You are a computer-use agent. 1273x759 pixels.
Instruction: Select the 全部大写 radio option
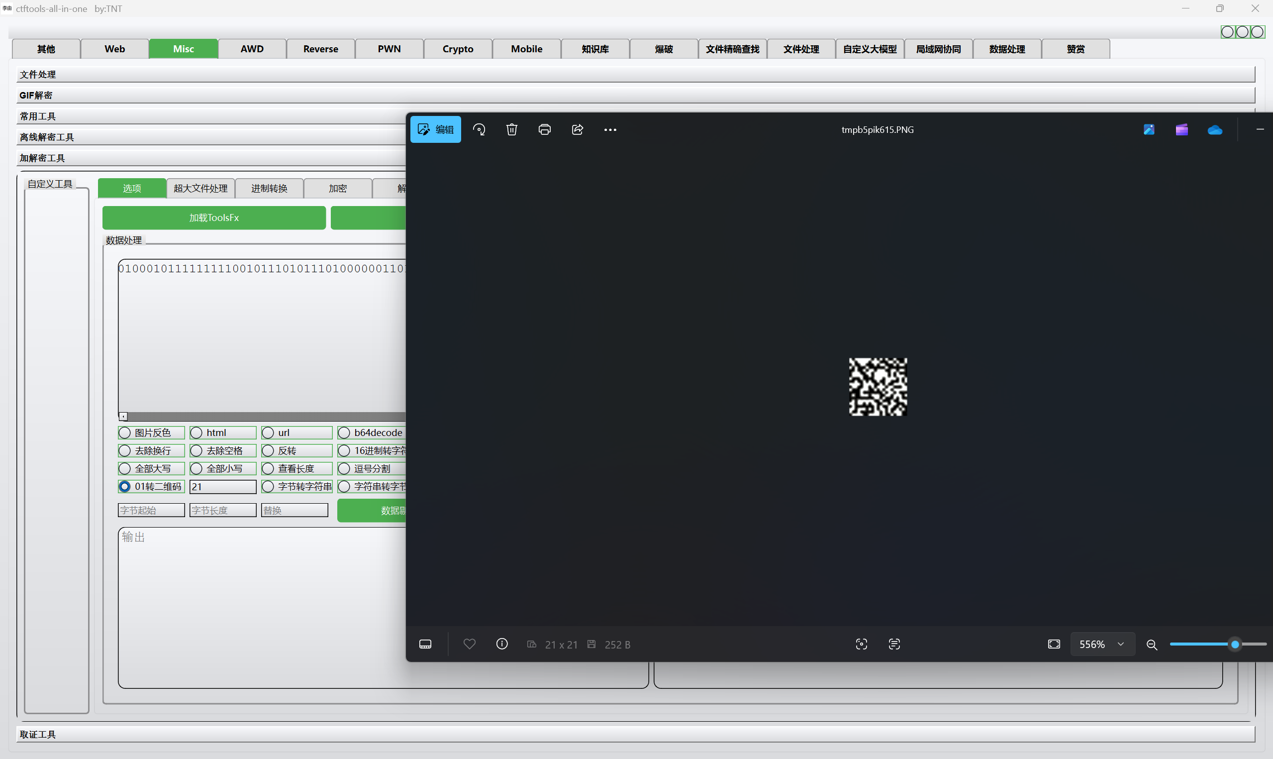[151, 468]
